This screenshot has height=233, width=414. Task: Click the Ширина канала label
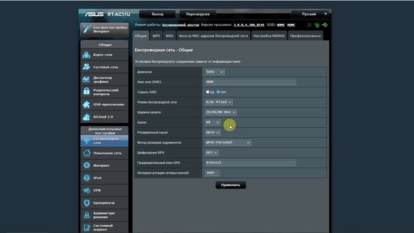(x=149, y=112)
